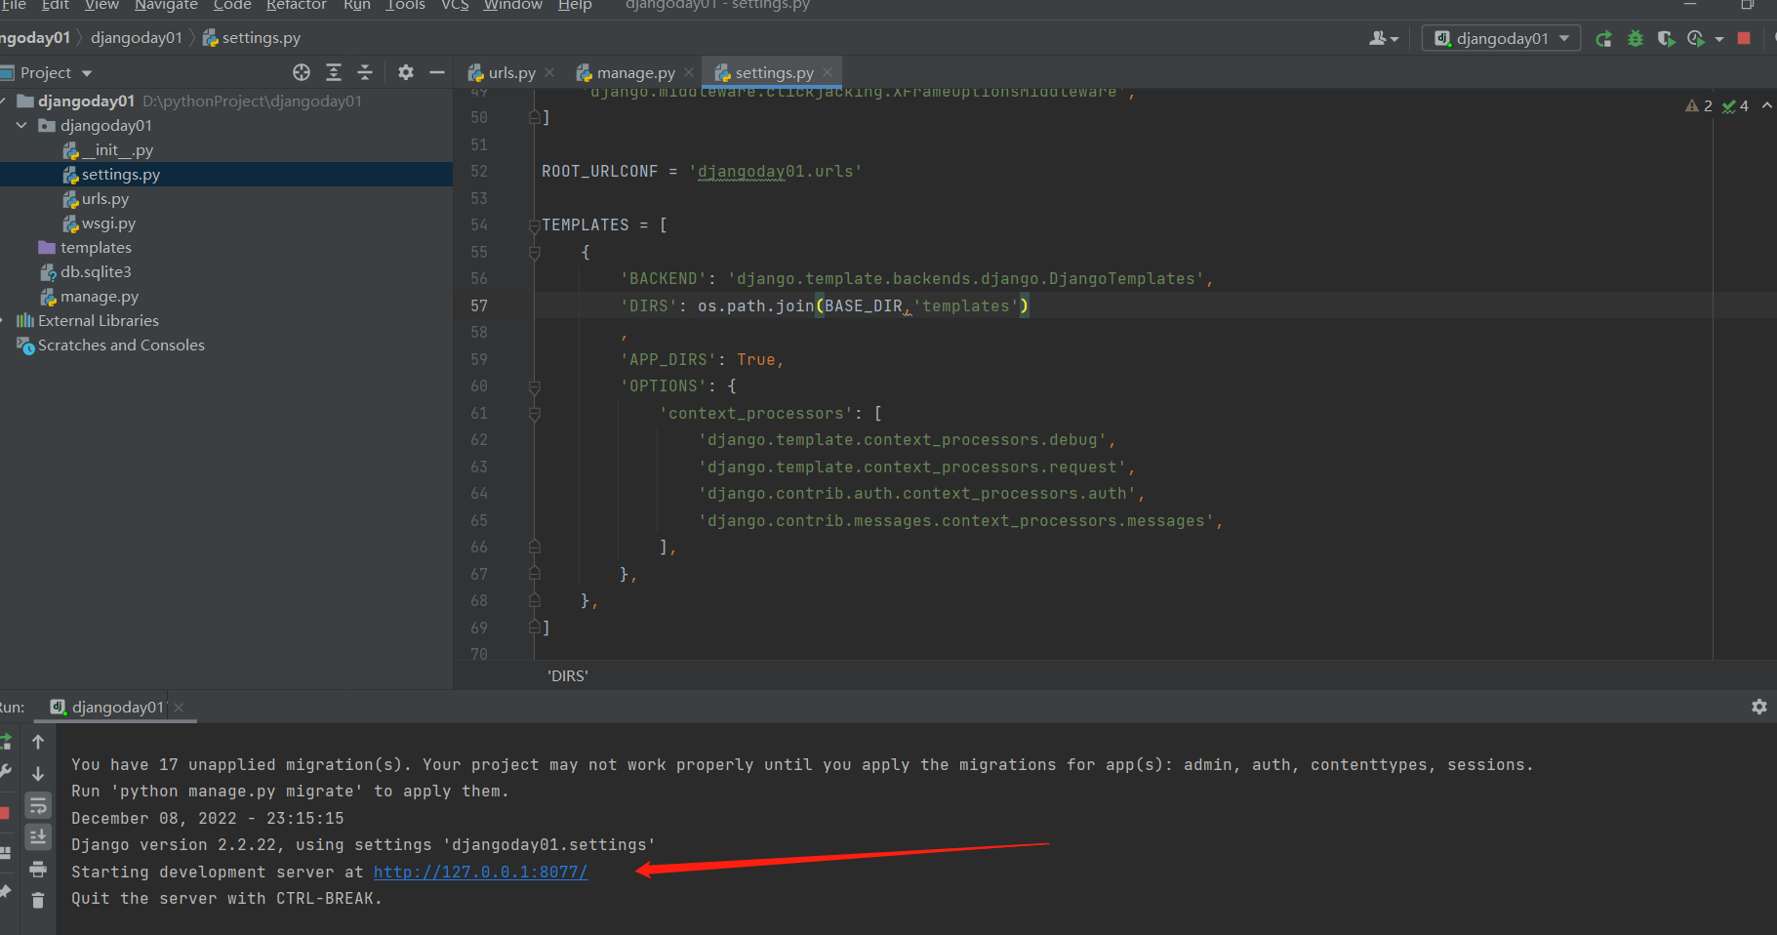The width and height of the screenshot is (1777, 935).
Task: Clear all Run console output with trash icon
Action: click(x=38, y=900)
